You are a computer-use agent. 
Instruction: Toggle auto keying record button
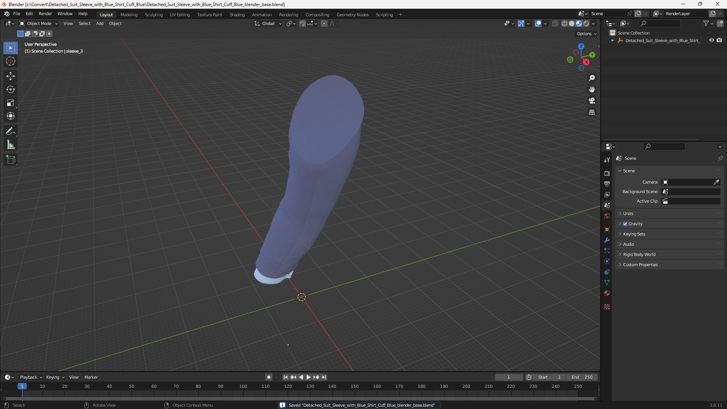point(268,377)
